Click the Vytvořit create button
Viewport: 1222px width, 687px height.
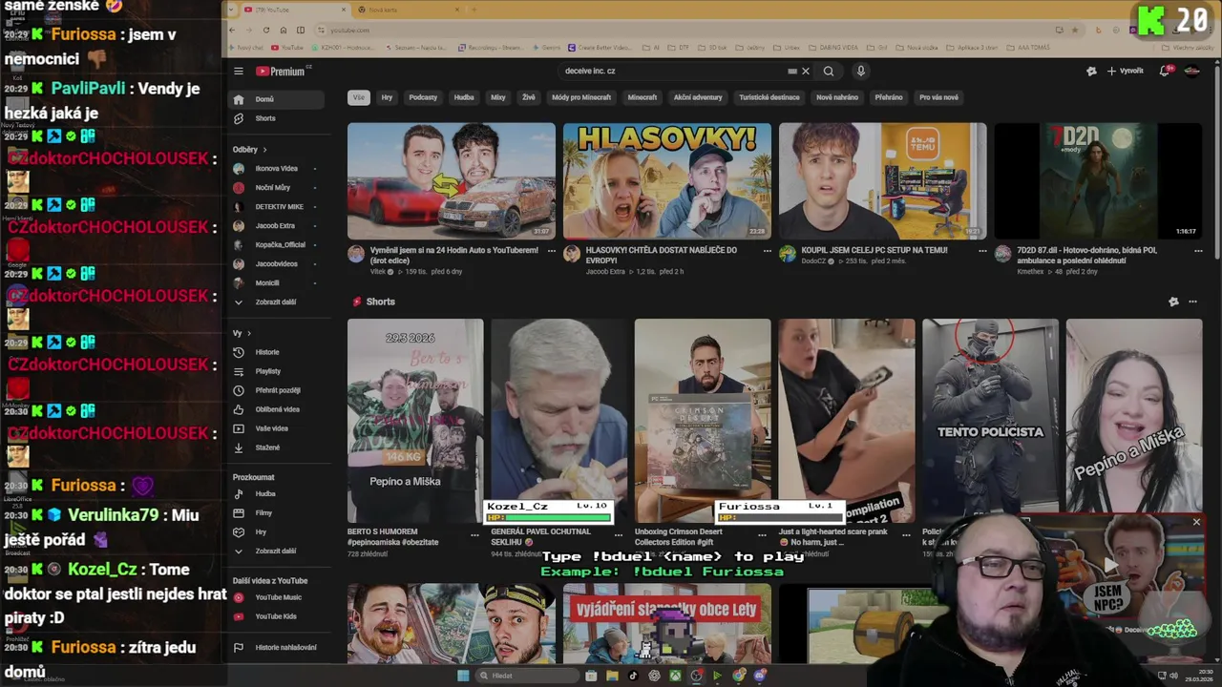1126,71
